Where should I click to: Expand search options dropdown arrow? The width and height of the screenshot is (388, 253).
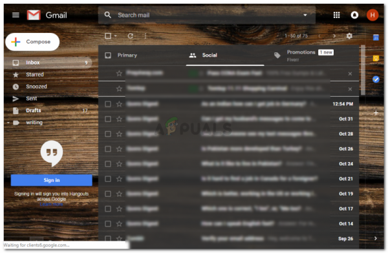[x=305, y=15]
